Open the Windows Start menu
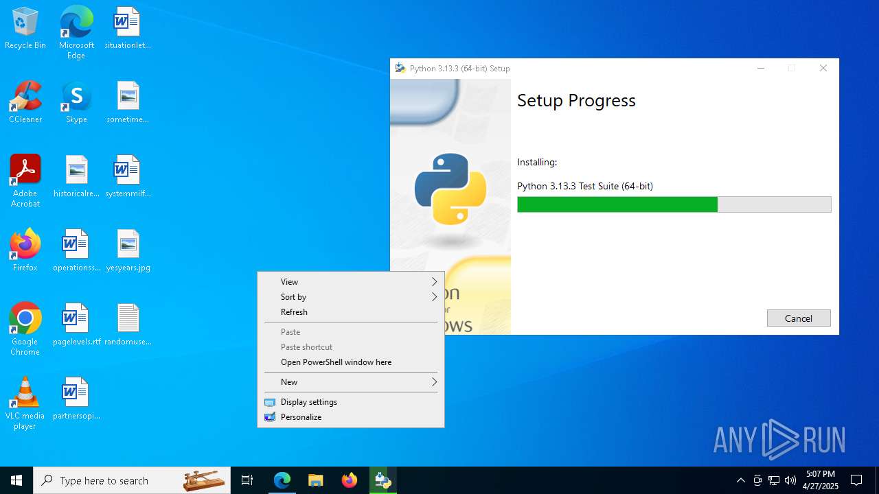The width and height of the screenshot is (879, 494). [x=16, y=480]
